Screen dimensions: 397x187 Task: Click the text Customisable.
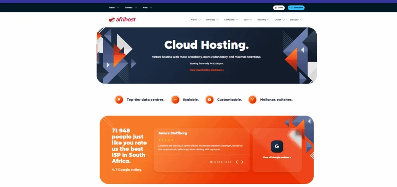[x=230, y=100]
